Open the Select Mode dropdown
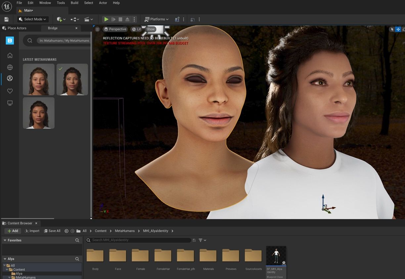 pos(33,19)
